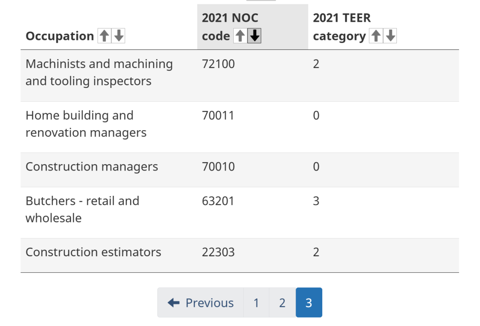Select Home building and renovation managers row
This screenshot has height=326, width=480.
(240, 127)
